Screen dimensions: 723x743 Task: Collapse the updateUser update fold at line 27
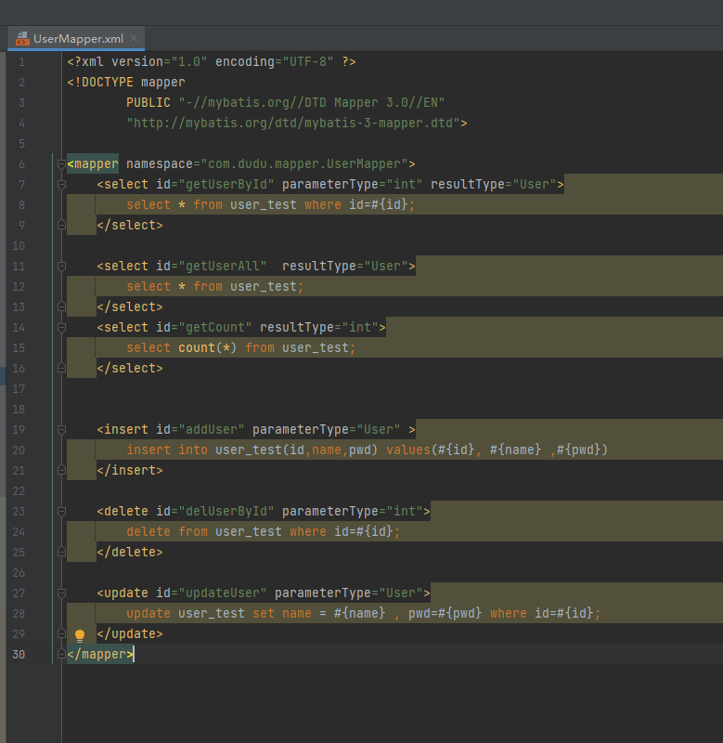[x=61, y=593]
